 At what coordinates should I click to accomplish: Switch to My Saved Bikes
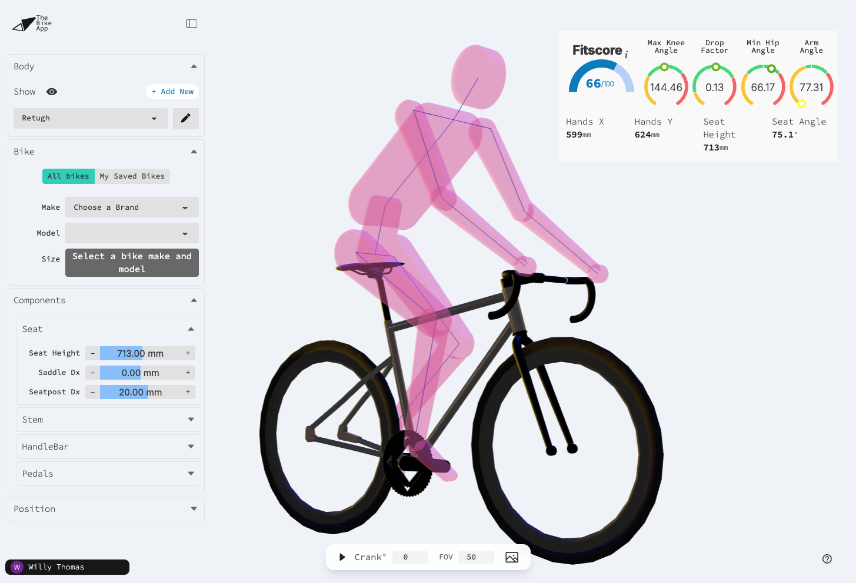[x=132, y=176]
